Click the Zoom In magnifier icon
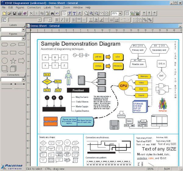Image resolution: width=183 pixels, height=171 pixels. [91, 13]
